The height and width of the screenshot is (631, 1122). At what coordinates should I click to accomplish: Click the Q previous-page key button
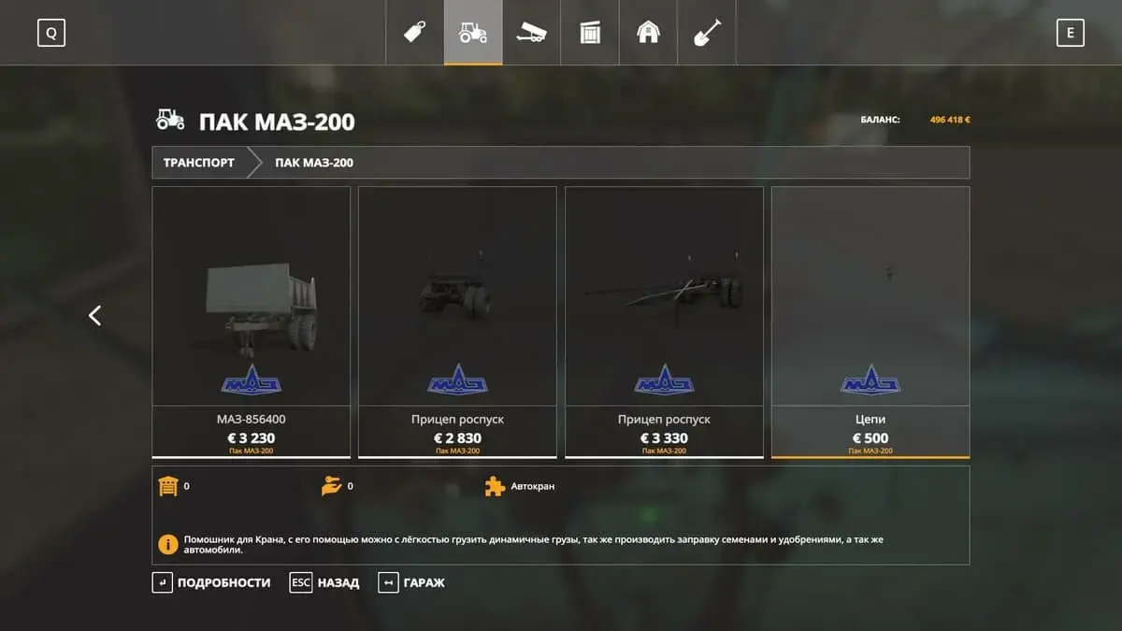(x=51, y=34)
